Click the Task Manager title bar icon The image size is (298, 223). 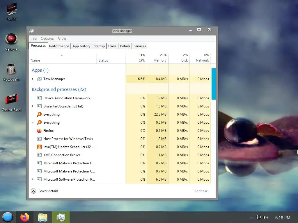click(31, 31)
